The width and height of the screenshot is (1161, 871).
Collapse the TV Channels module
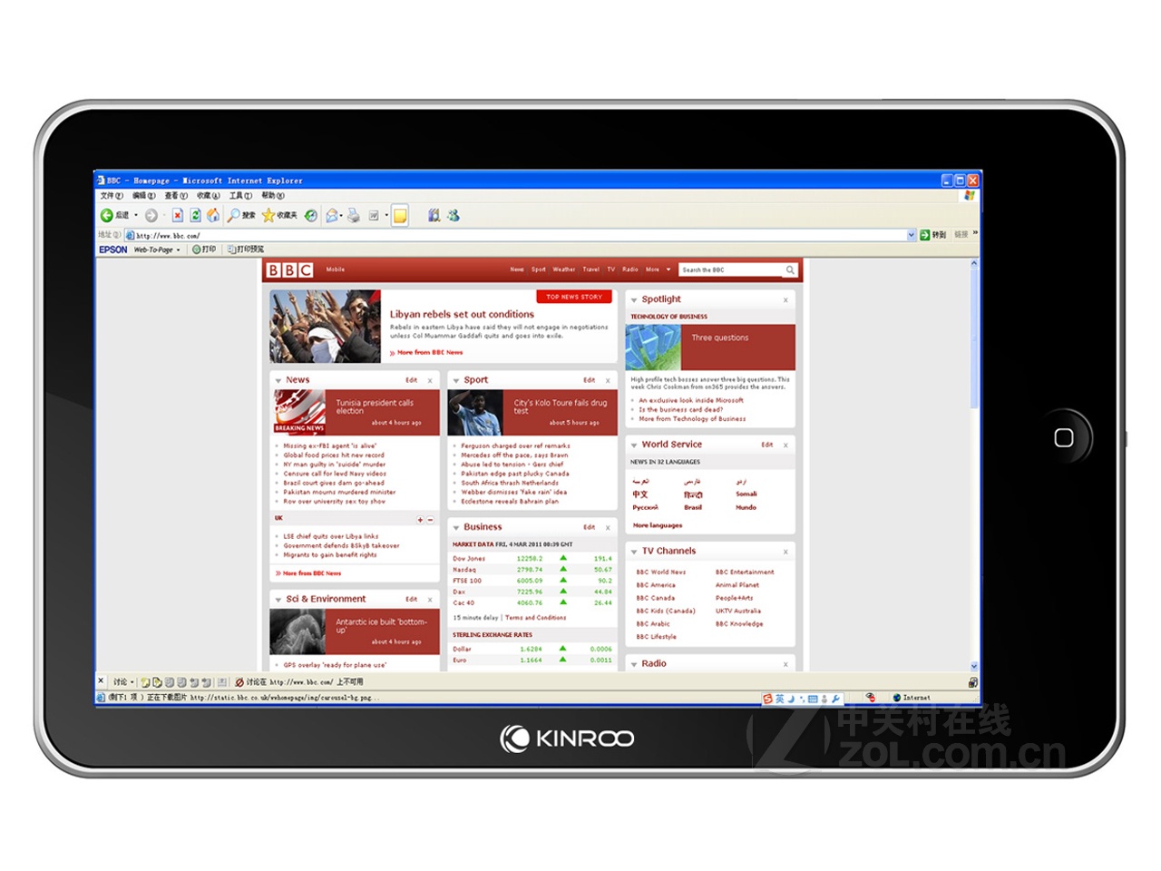634,552
